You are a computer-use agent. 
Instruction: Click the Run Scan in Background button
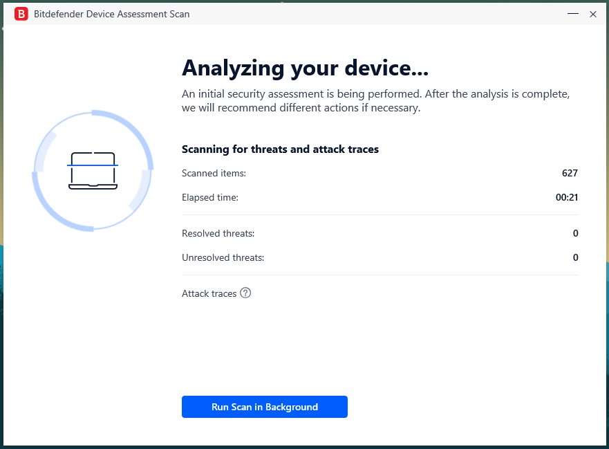pyautogui.click(x=265, y=407)
